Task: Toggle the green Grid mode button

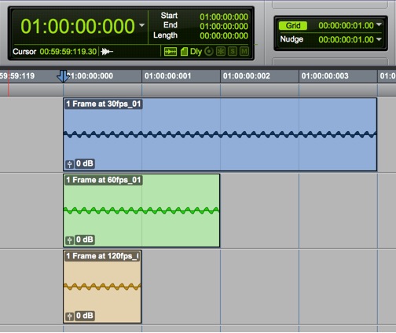Action: click(293, 26)
